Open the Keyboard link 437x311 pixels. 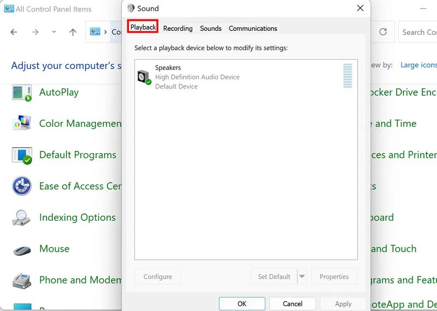click(382, 218)
